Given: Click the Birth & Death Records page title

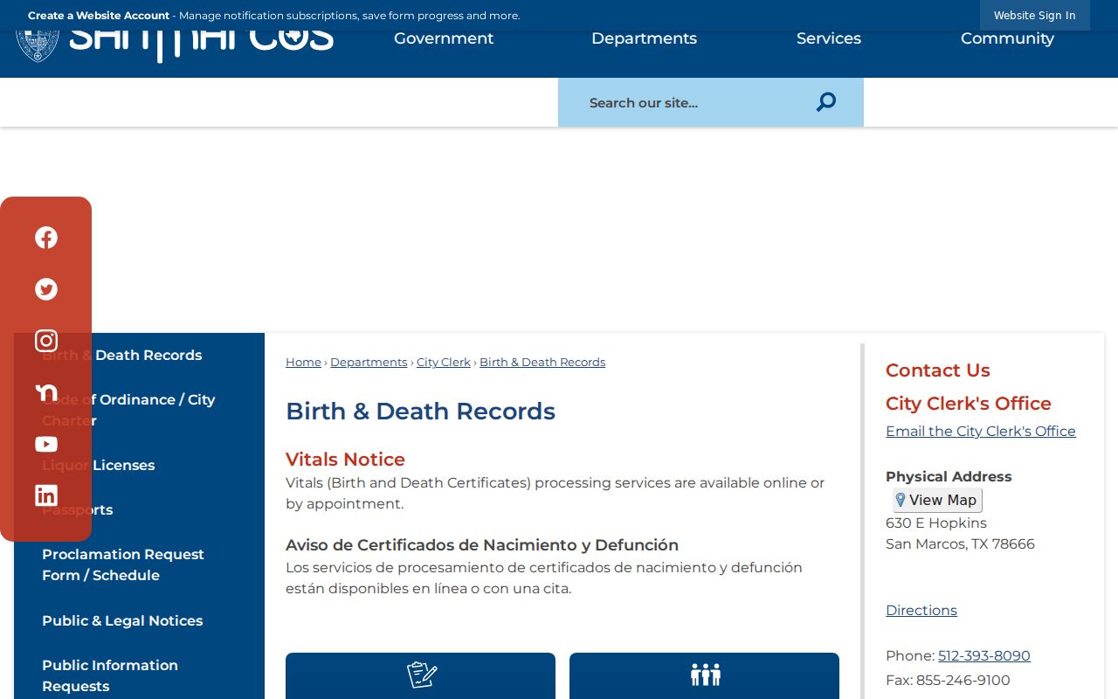Looking at the screenshot, I should [x=420, y=412].
